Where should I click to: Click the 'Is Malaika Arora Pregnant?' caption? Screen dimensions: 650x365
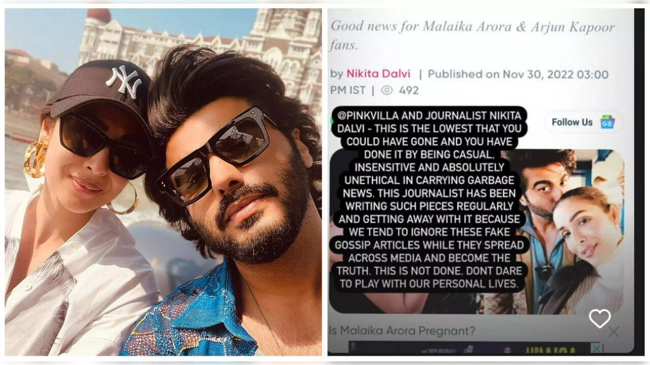[x=402, y=331]
